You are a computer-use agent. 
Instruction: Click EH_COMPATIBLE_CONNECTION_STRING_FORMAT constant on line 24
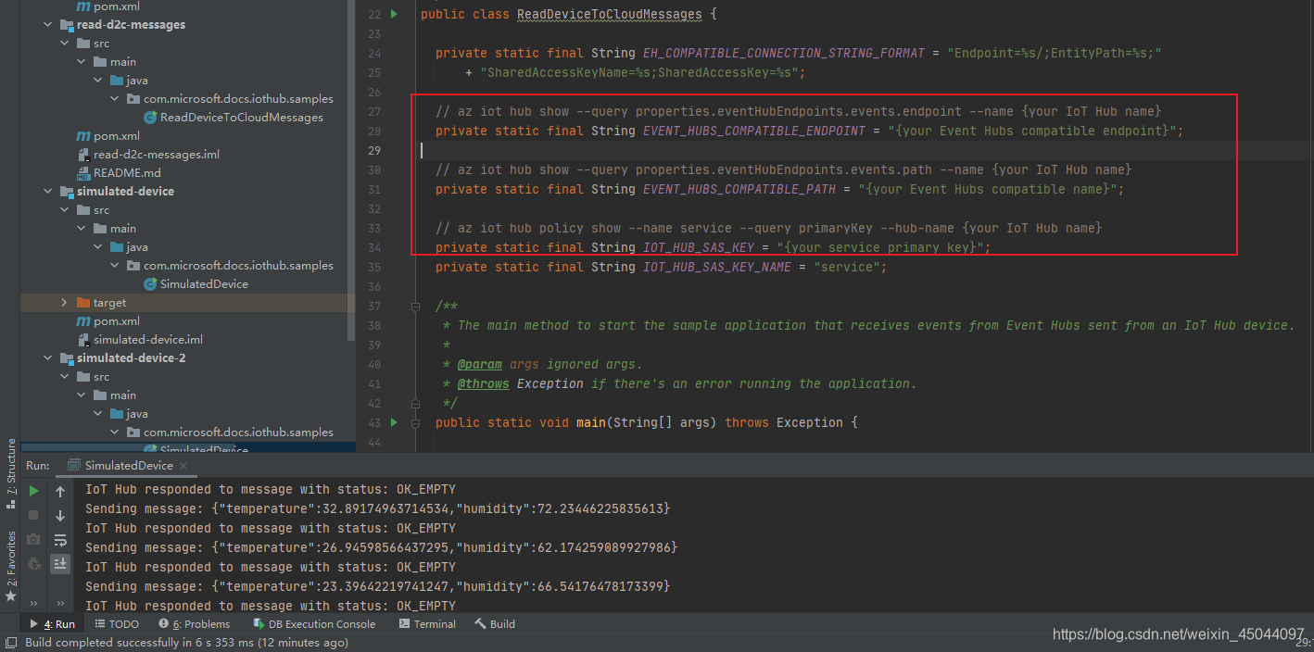784,53
